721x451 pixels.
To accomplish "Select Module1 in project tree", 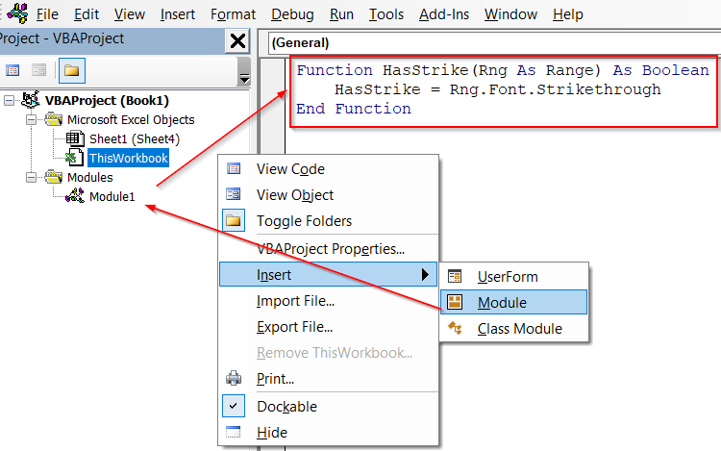I will [x=112, y=197].
